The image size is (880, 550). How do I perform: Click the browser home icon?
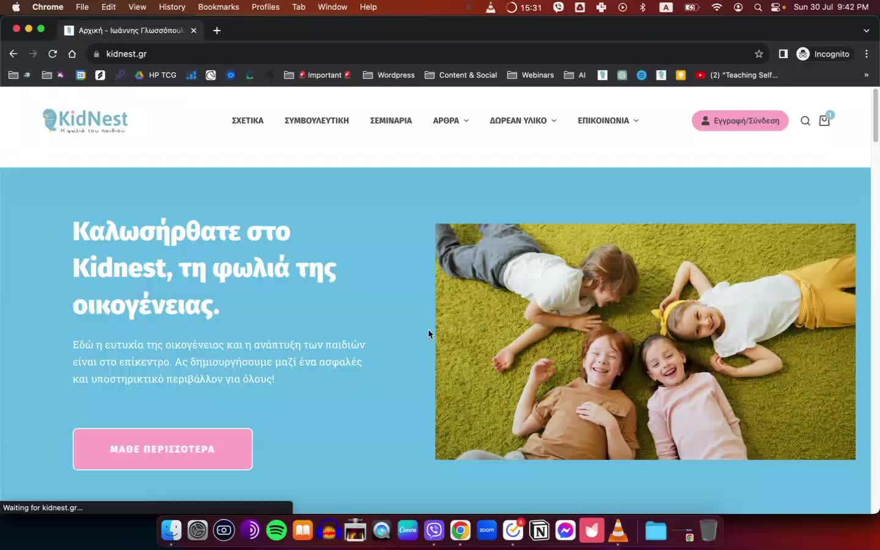(72, 54)
